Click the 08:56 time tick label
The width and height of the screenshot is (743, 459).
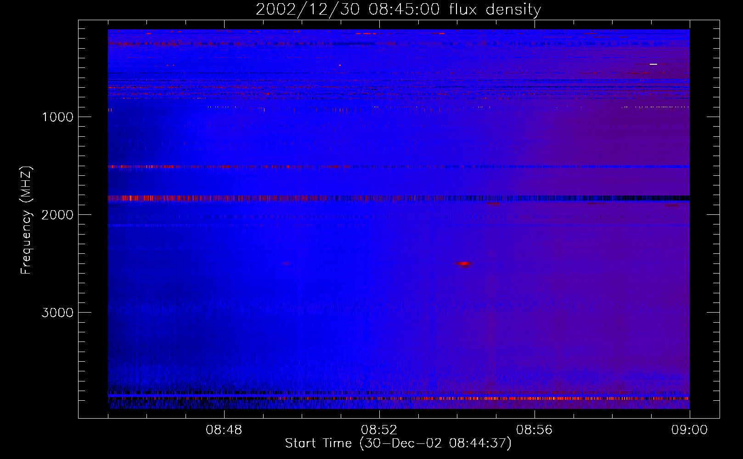click(535, 430)
